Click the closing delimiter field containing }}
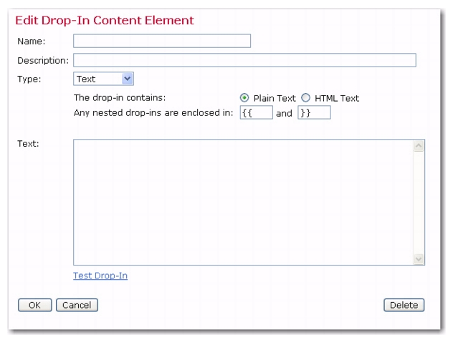The image size is (453, 350). pyautogui.click(x=315, y=112)
